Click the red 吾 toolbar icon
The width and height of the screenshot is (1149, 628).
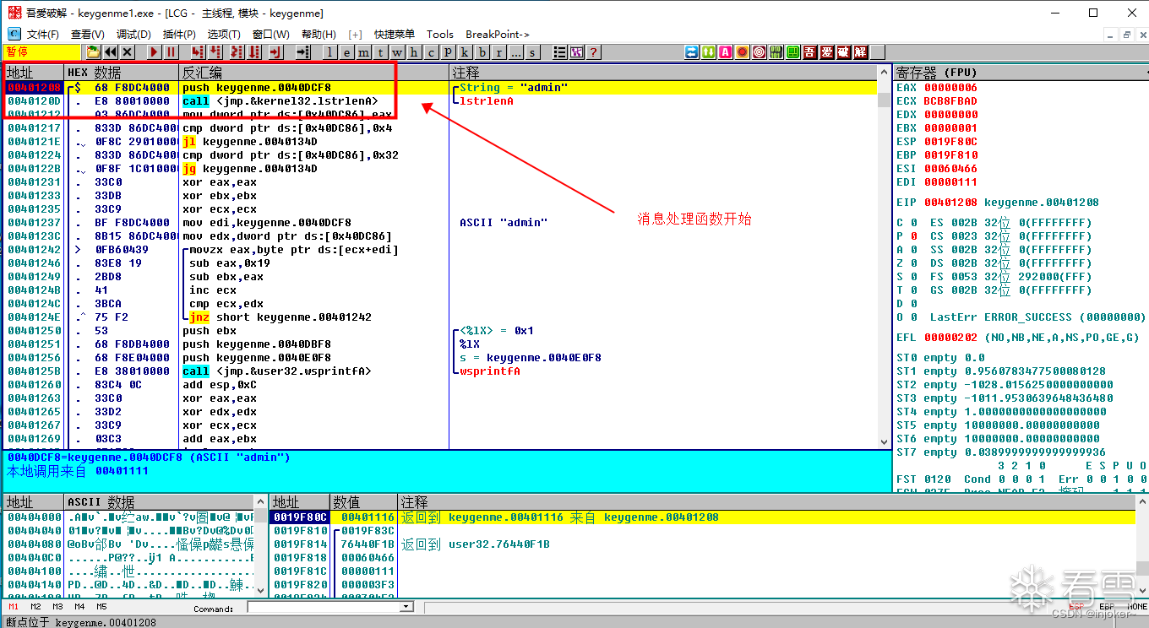coord(810,52)
